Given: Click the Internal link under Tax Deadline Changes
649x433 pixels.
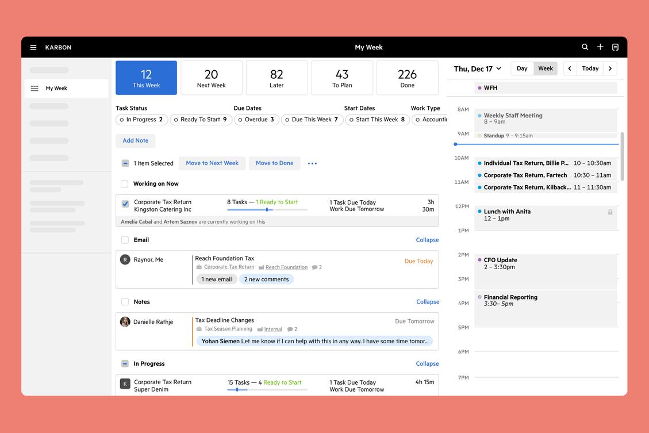Looking at the screenshot, I should tap(273, 329).
